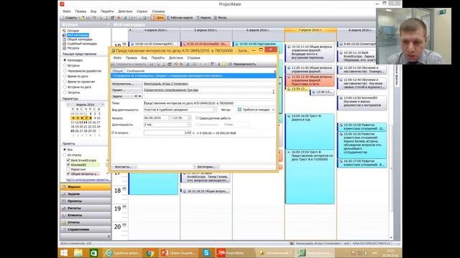Open the Проекты navigation section
460x258 pixels.
86,201
